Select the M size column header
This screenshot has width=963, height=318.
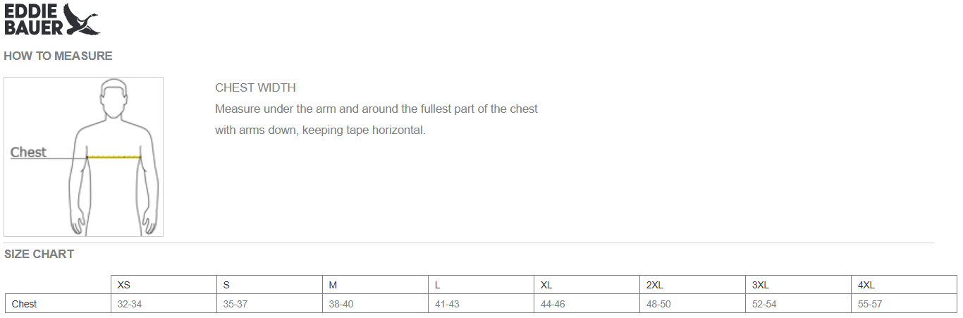(375, 285)
